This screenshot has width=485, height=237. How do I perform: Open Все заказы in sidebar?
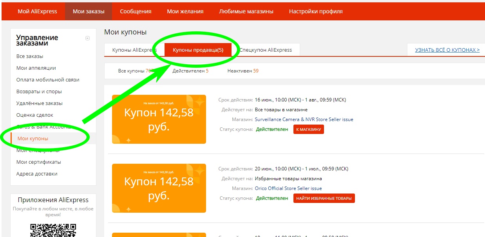(30, 56)
